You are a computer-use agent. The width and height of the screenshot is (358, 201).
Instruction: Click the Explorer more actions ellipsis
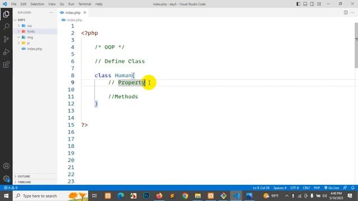51,12
